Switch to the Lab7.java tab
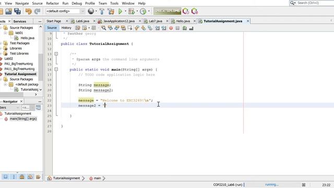Viewport: 334px width, 188px height. pos(156,21)
